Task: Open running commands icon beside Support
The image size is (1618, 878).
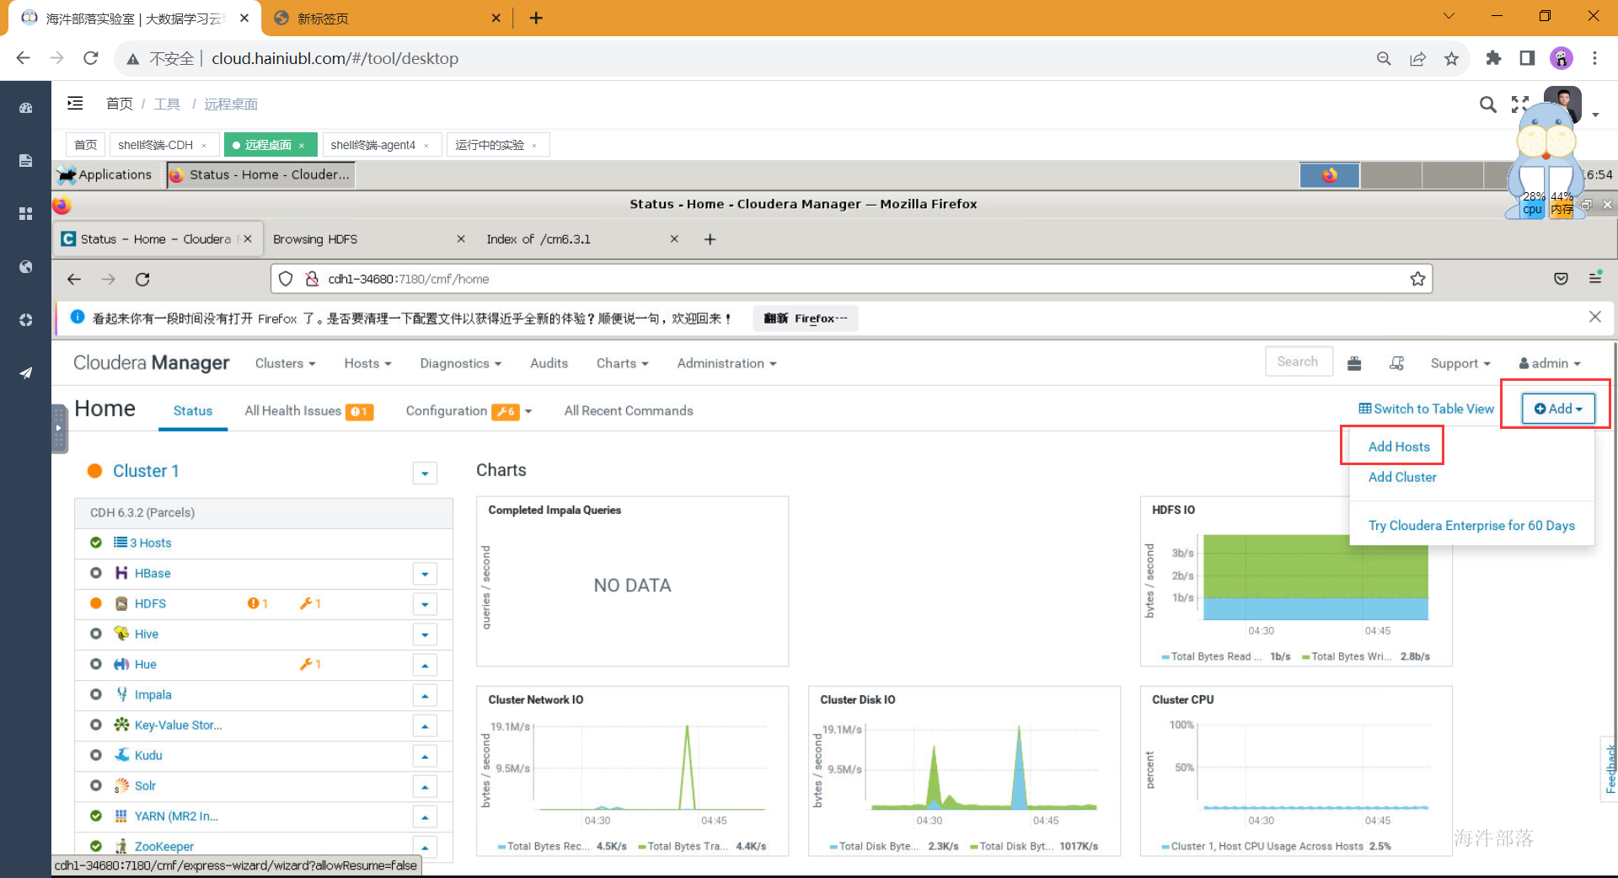Action: pos(1396,363)
